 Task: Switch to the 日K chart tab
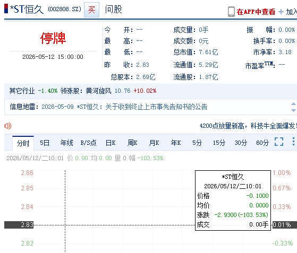tap(111, 143)
